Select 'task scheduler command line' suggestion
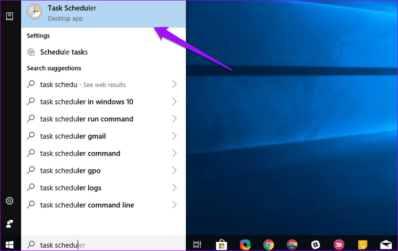398x251 pixels. tap(103, 205)
